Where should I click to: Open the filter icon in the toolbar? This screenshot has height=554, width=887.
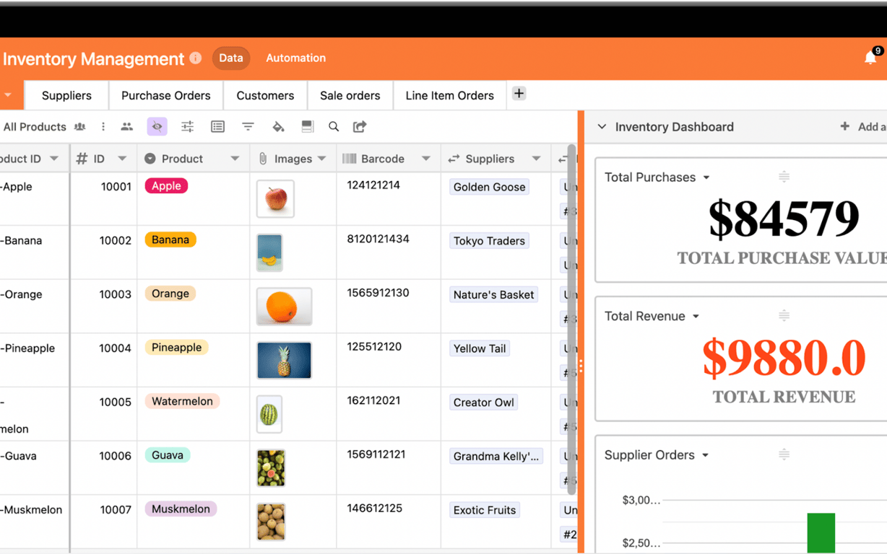point(248,126)
